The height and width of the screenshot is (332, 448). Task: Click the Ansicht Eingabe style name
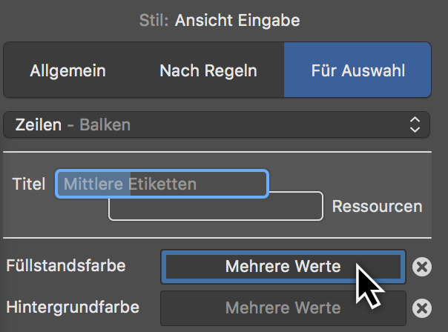[x=237, y=20]
